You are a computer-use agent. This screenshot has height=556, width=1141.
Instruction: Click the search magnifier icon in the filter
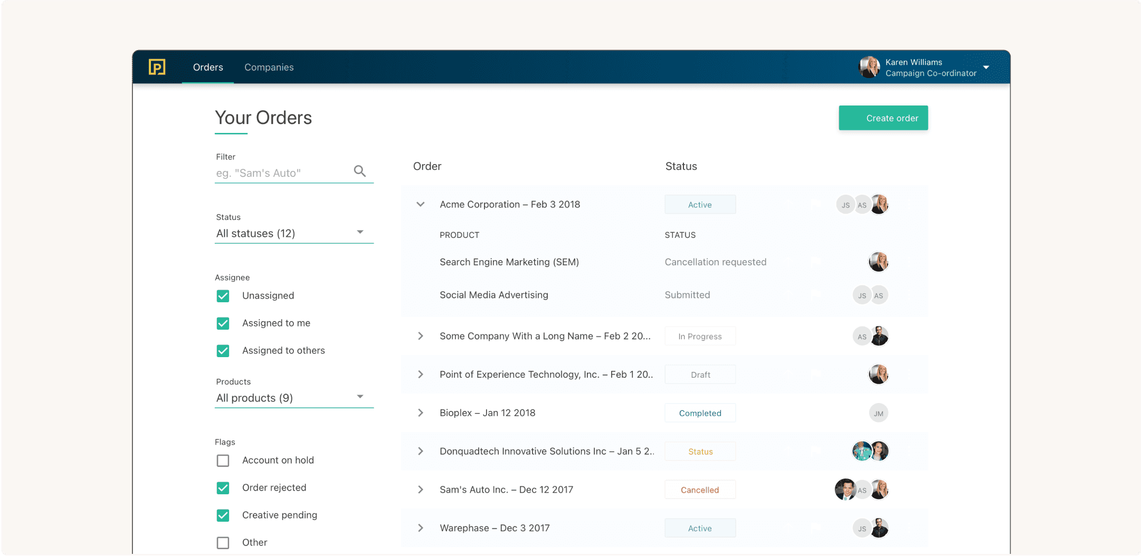tap(359, 171)
